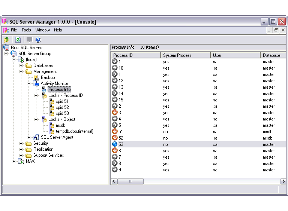Click the Backup node icon
288x211 pixels.
(x=36, y=77)
